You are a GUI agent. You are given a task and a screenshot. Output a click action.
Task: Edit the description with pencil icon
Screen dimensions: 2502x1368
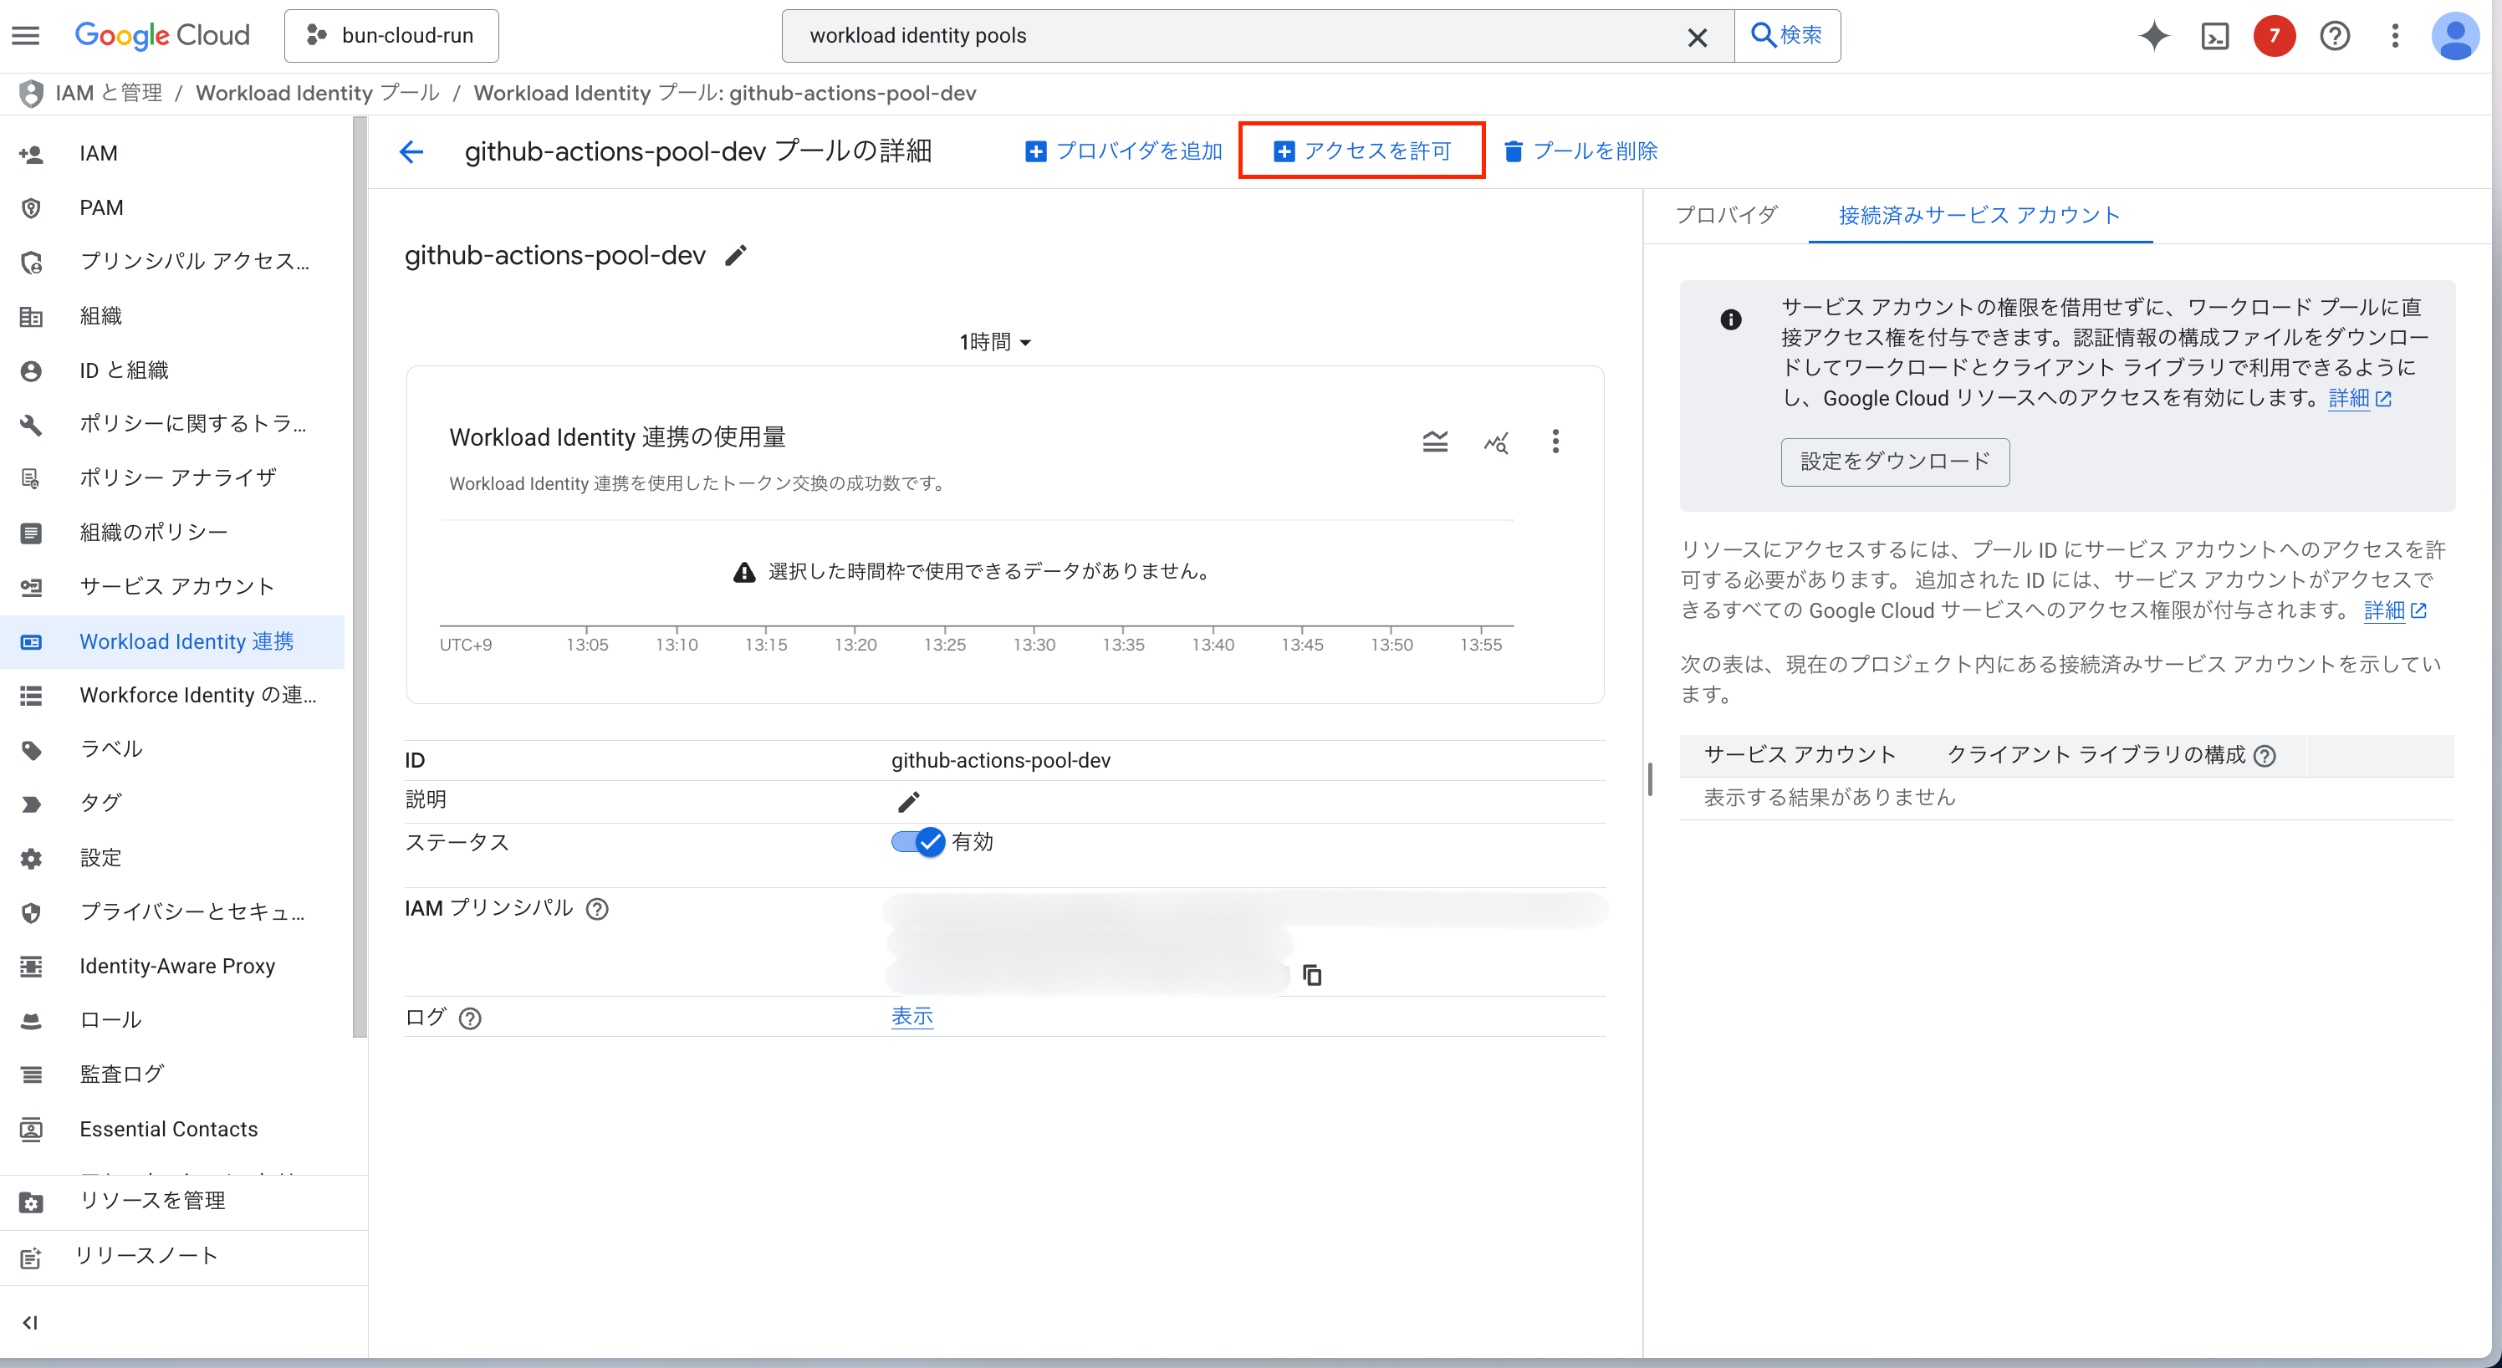coord(908,802)
